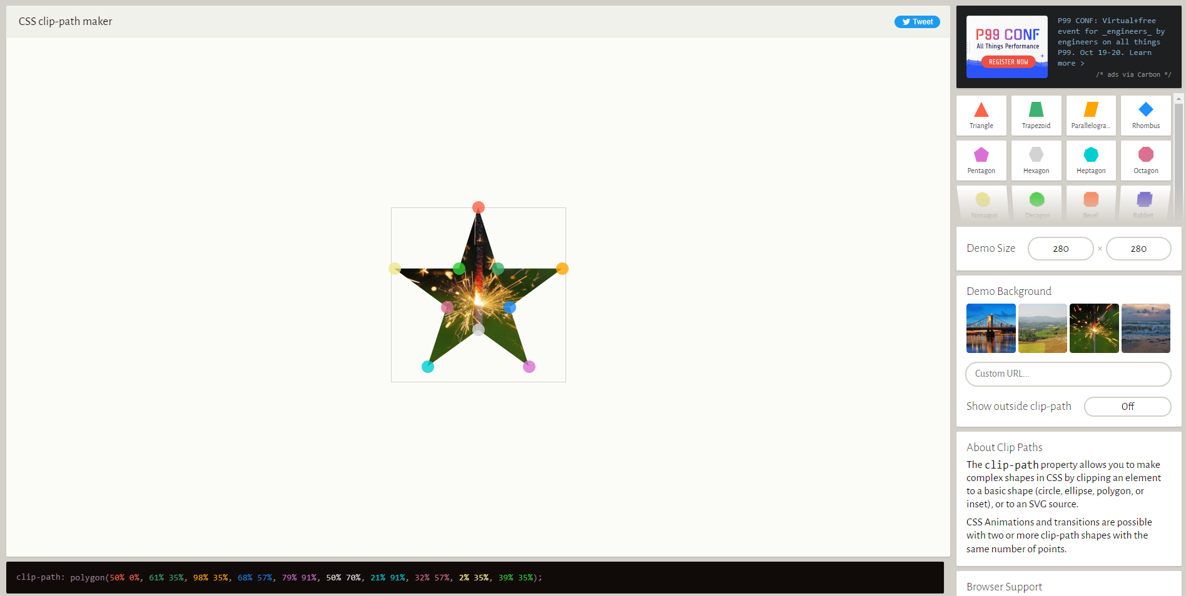Image resolution: width=1186 pixels, height=596 pixels.
Task: Click the orange right star point handle
Action: click(x=562, y=269)
